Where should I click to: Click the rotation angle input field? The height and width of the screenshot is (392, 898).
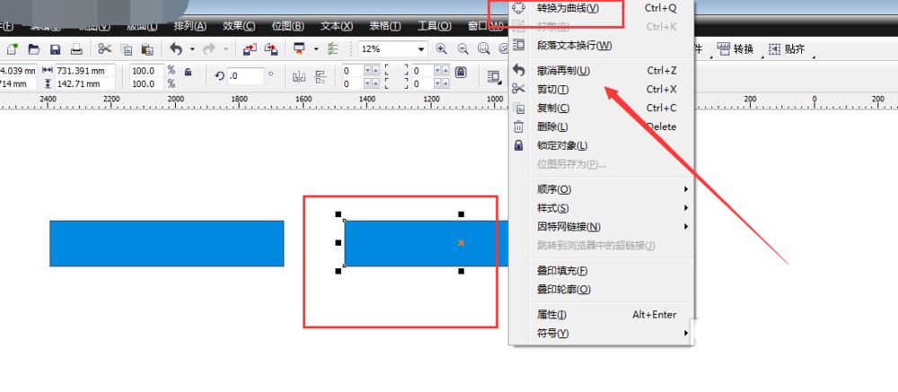(x=244, y=76)
